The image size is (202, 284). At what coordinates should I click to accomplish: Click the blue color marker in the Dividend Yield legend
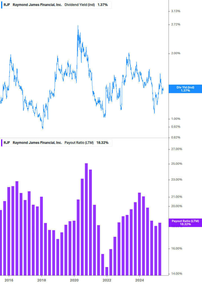click(2, 5)
